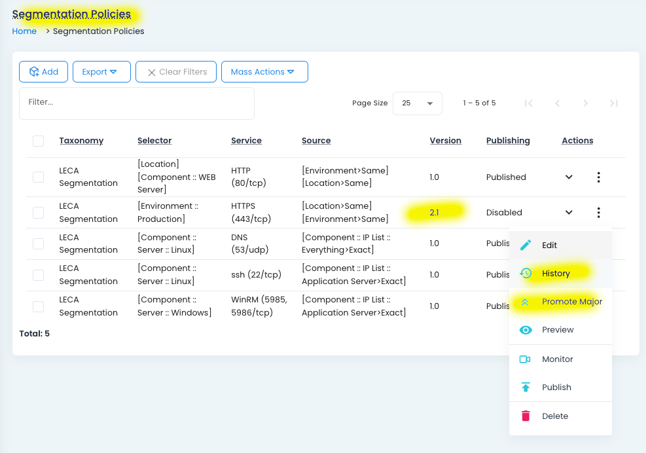Open three-dot actions menu for HTTP policy
Screen dimensions: 646x453
598,177
